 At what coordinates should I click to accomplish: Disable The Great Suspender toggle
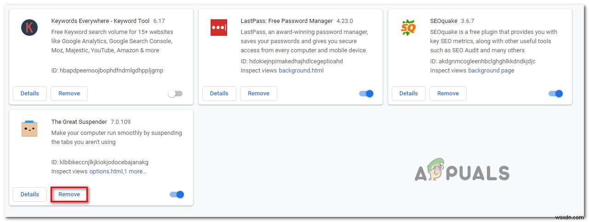click(x=177, y=194)
